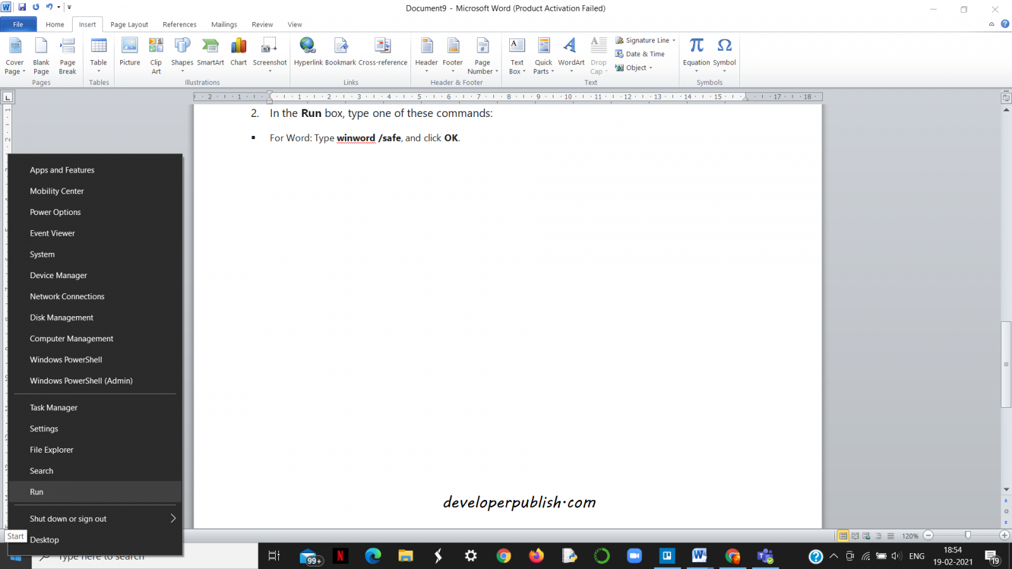Toggle the ruler above the vertical scrollbar
The image size is (1012, 569).
(x=1006, y=97)
